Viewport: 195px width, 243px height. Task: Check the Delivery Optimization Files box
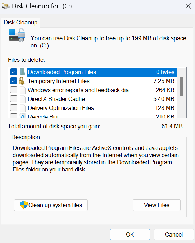pos(14,108)
